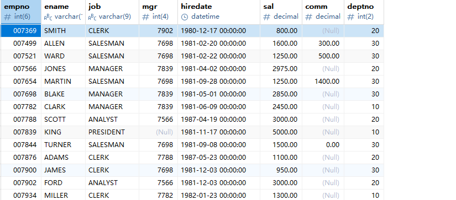This screenshot has width=456, height=200.
Task: Select empno cell 007839
Action: 21,132
